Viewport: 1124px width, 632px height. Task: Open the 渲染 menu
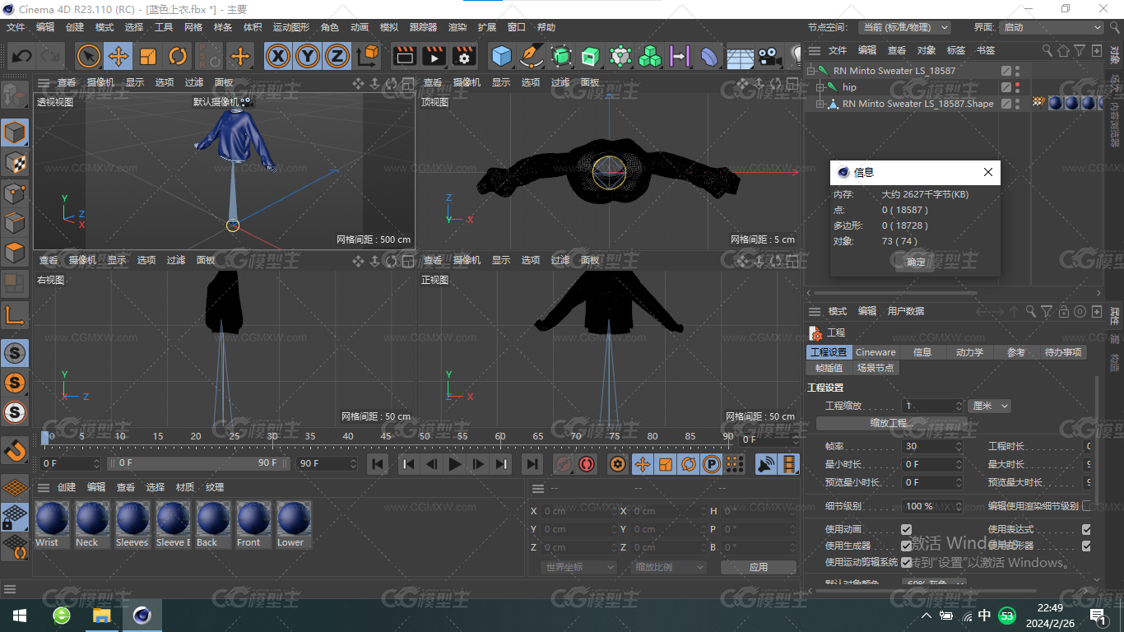point(457,27)
